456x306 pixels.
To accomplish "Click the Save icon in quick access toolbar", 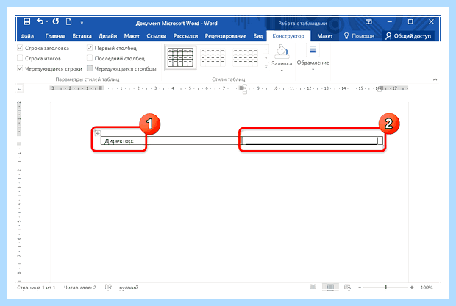I will [26, 21].
